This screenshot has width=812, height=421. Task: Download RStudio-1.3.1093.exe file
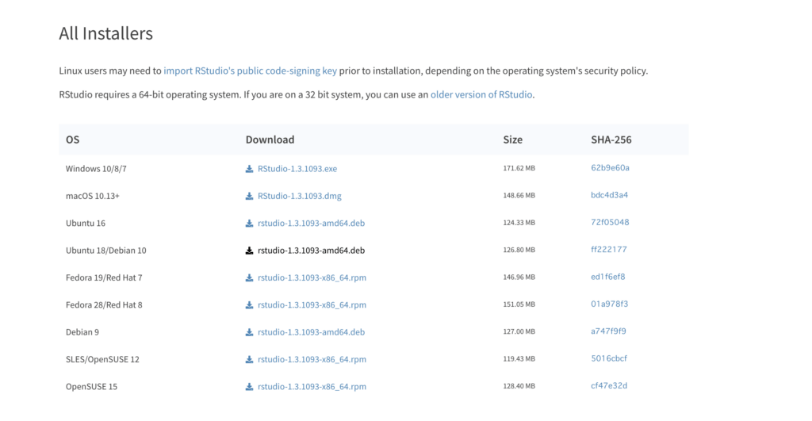[297, 169]
